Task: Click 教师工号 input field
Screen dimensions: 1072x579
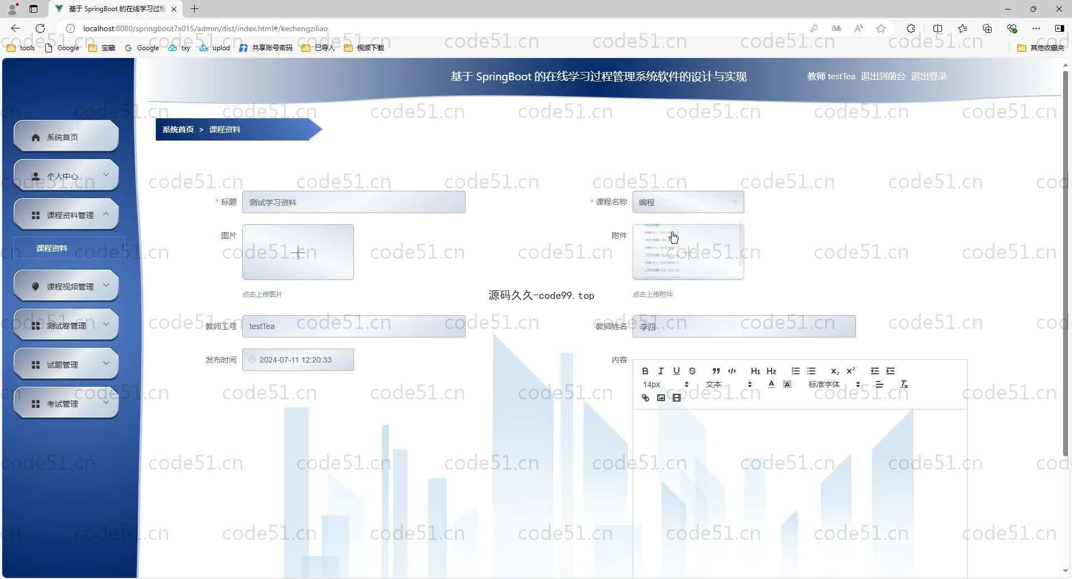Action: (x=353, y=326)
